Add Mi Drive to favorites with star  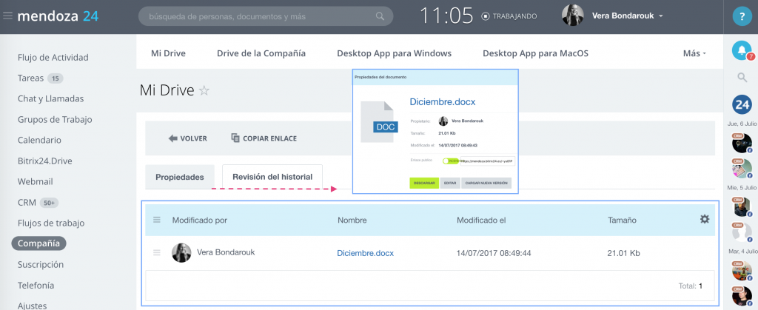pyautogui.click(x=204, y=90)
